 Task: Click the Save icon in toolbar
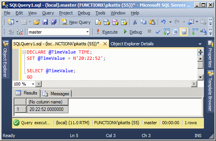pos(45,22)
